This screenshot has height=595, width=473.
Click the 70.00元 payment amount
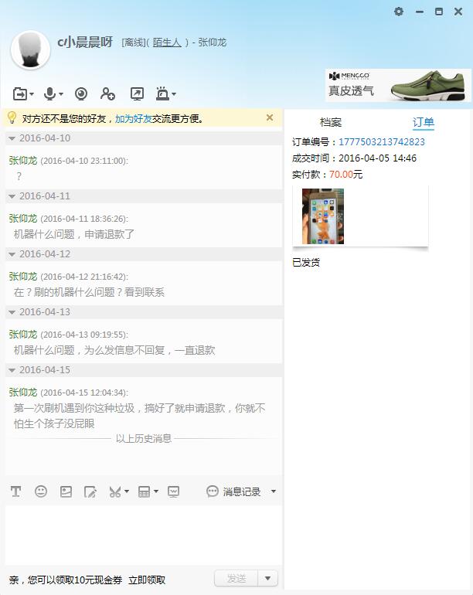click(x=345, y=175)
